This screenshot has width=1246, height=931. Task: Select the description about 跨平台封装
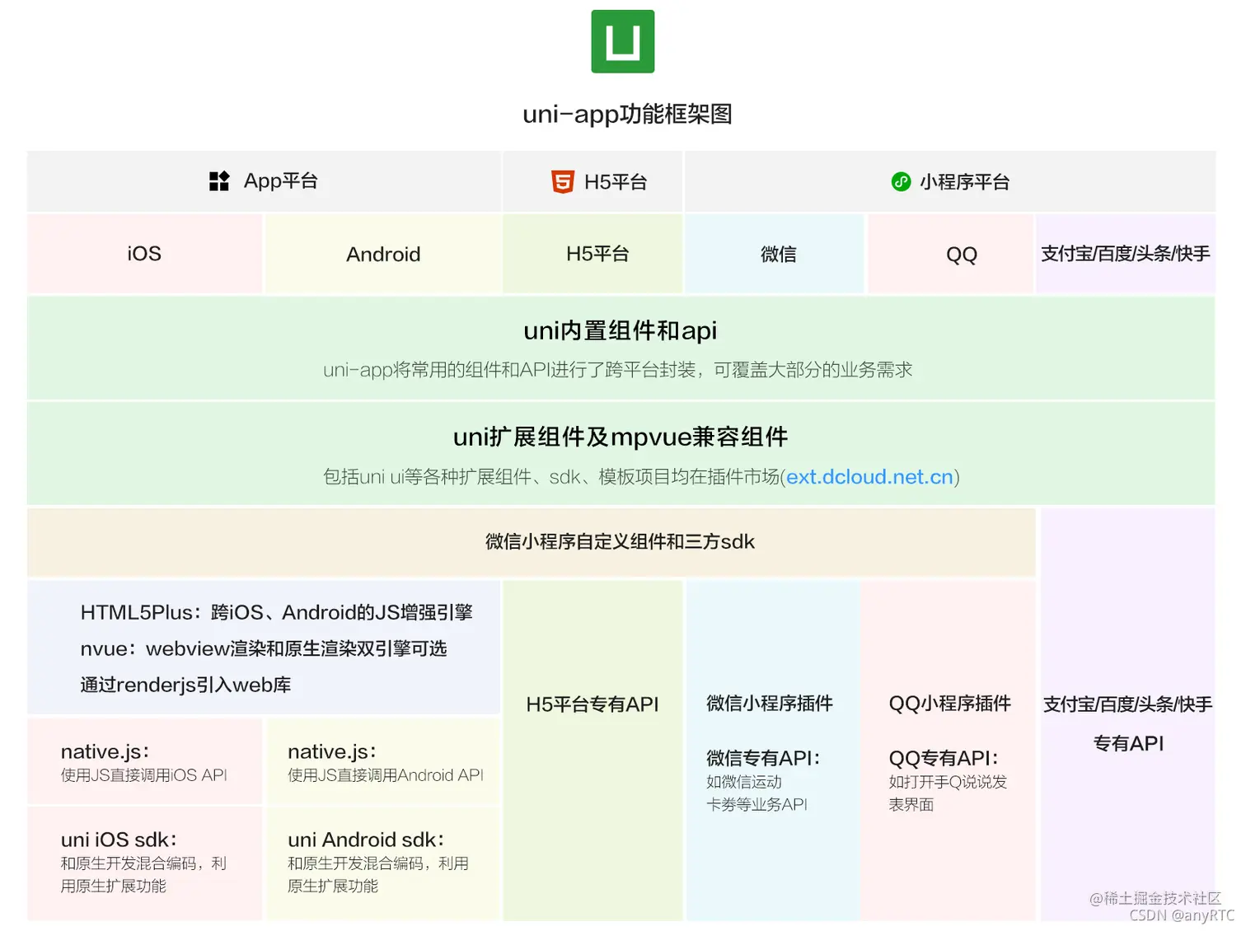click(618, 370)
